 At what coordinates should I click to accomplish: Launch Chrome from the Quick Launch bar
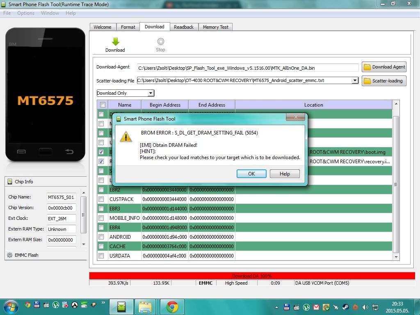27,305
